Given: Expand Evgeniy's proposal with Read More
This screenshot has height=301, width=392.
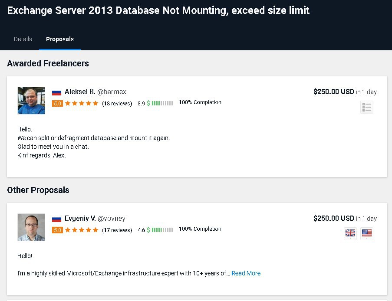Looking at the screenshot, I should click(x=246, y=273).
